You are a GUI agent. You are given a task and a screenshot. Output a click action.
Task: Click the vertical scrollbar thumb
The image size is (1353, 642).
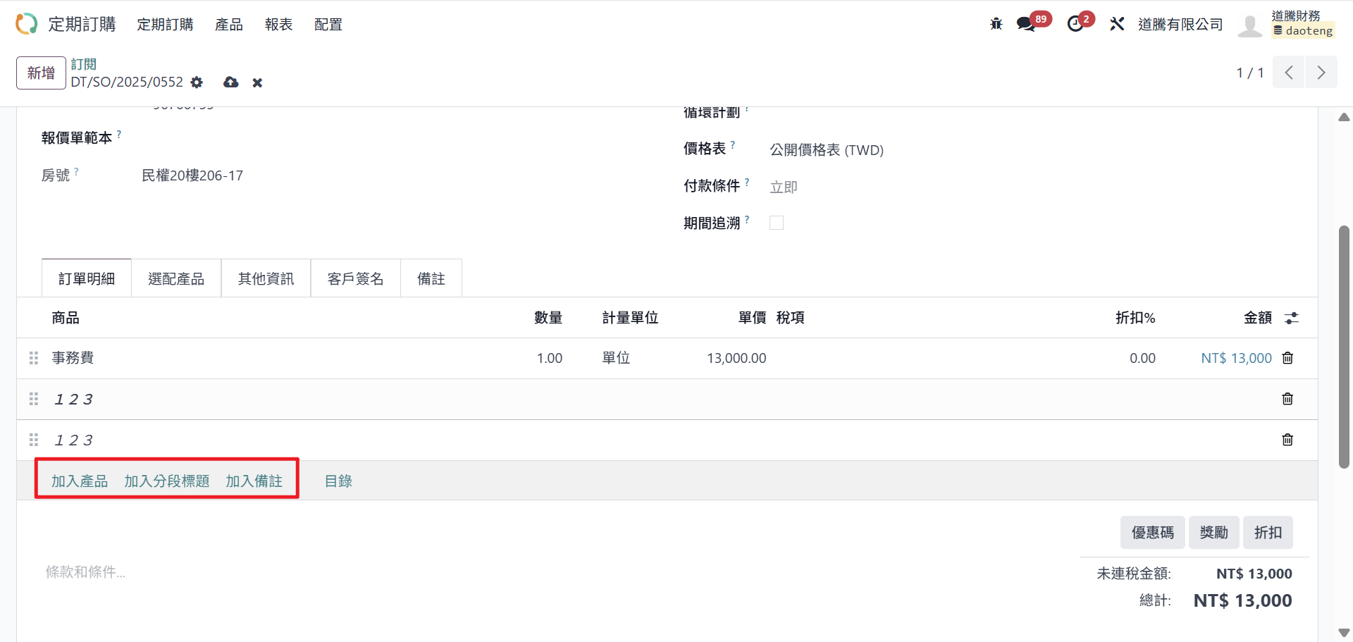(1344, 345)
